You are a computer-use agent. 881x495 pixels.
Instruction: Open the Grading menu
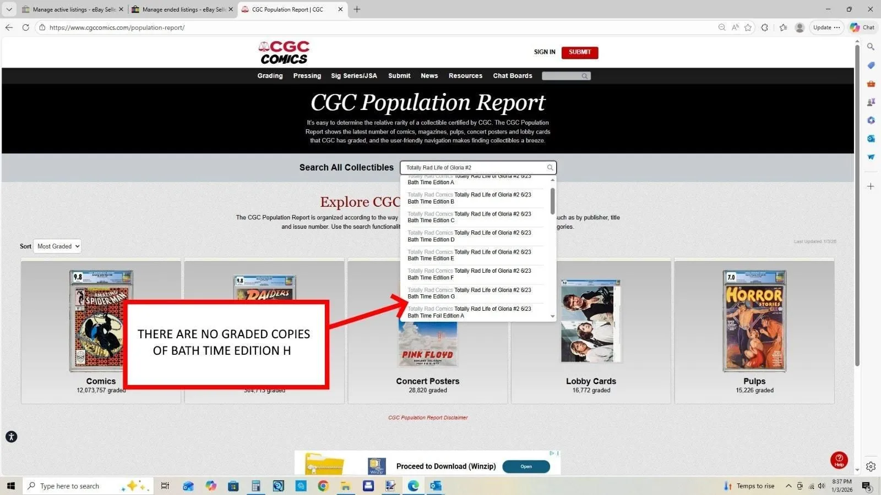point(270,76)
